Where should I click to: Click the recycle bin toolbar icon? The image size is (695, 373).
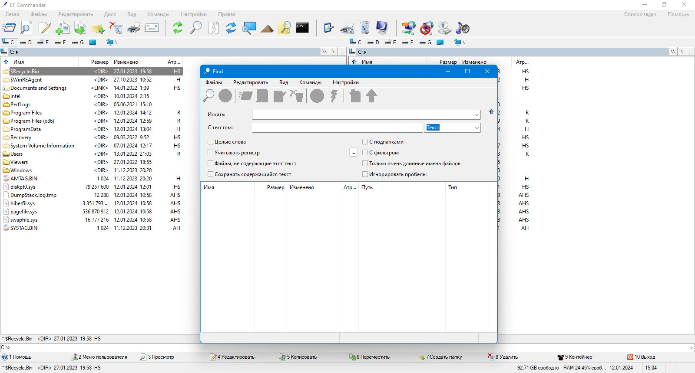(x=365, y=28)
